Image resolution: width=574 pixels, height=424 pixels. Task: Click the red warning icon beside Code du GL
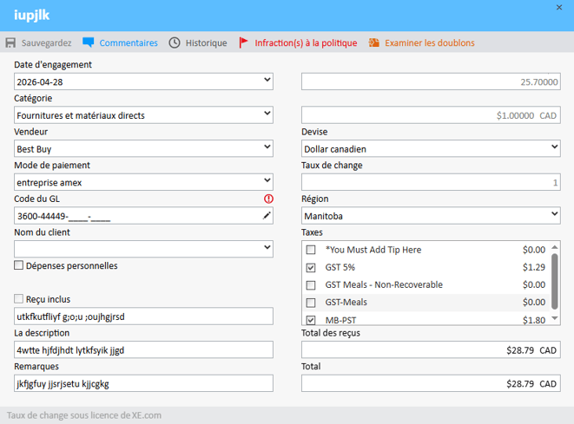tap(267, 199)
